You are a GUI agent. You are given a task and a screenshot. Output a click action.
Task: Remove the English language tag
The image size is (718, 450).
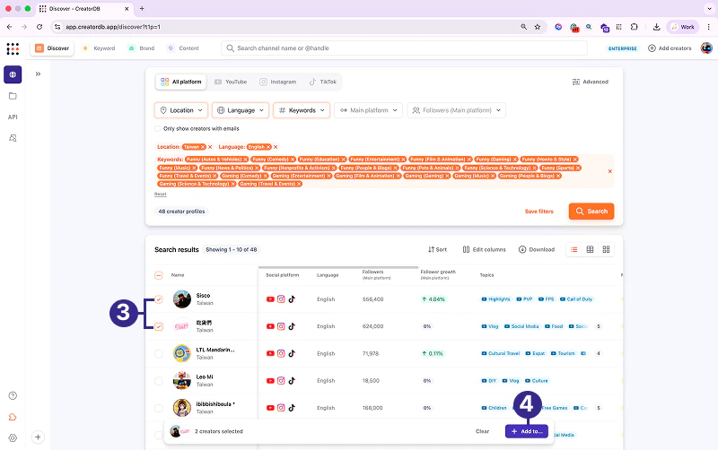coord(268,147)
